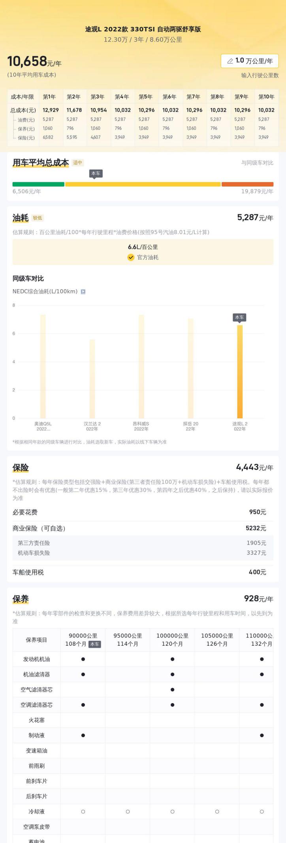
Task: Click the 本车 marker above the cost bar
Action: [96, 174]
